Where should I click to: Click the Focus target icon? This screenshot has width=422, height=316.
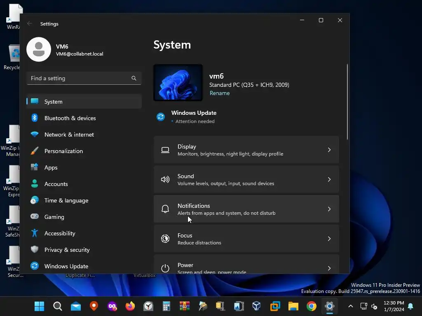click(165, 238)
